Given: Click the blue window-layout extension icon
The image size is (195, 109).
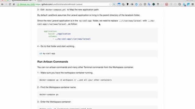Looking at the screenshot, I should click(x=119, y=4).
